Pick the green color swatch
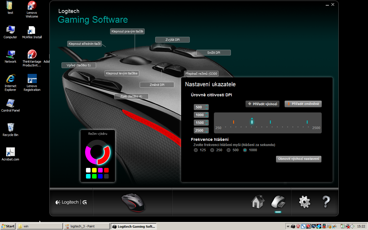Screen dimensions: 368x230 tap(94, 176)
